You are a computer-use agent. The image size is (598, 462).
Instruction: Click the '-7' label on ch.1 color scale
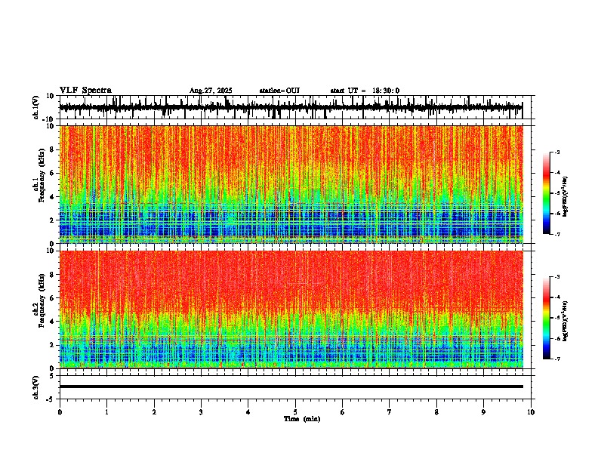coord(557,234)
